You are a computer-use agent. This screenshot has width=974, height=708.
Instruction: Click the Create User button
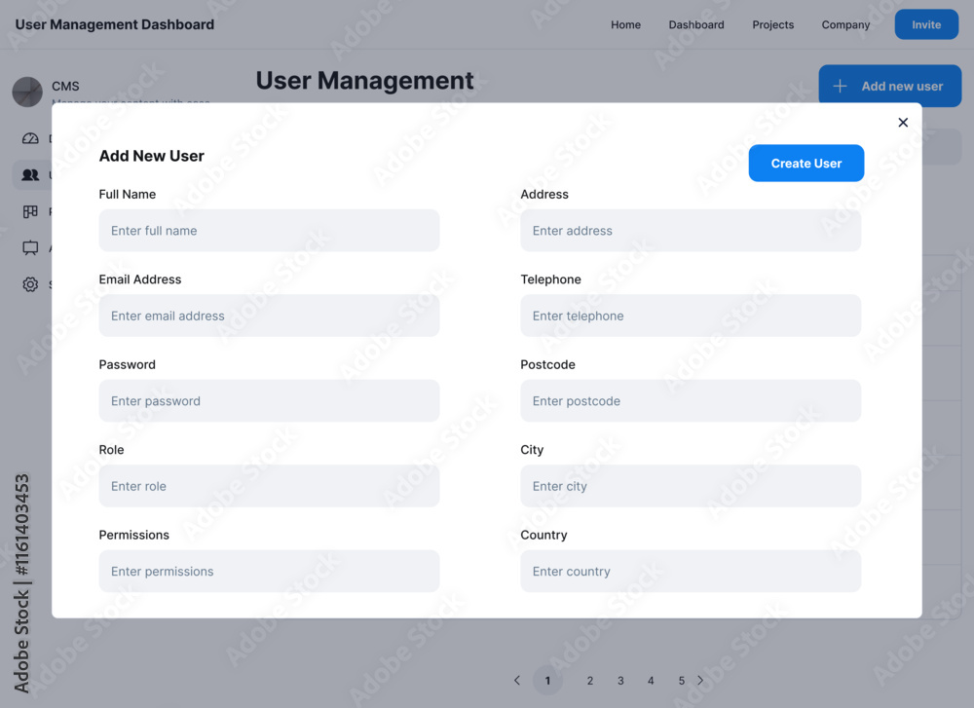[805, 164]
